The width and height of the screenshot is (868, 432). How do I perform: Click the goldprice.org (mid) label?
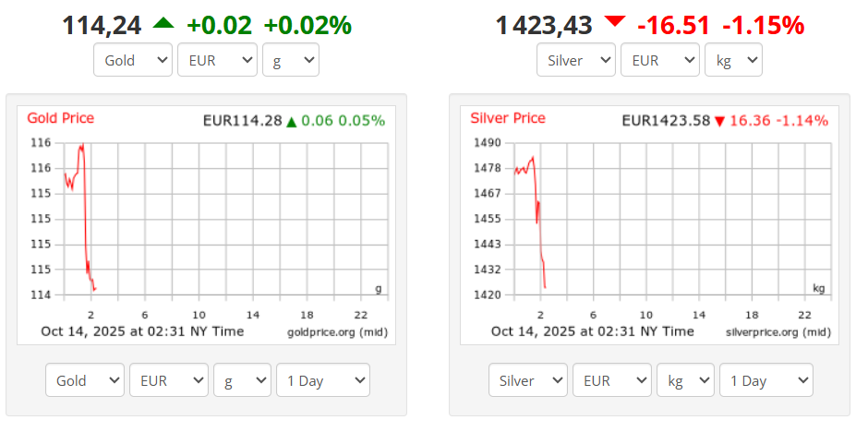tap(337, 331)
